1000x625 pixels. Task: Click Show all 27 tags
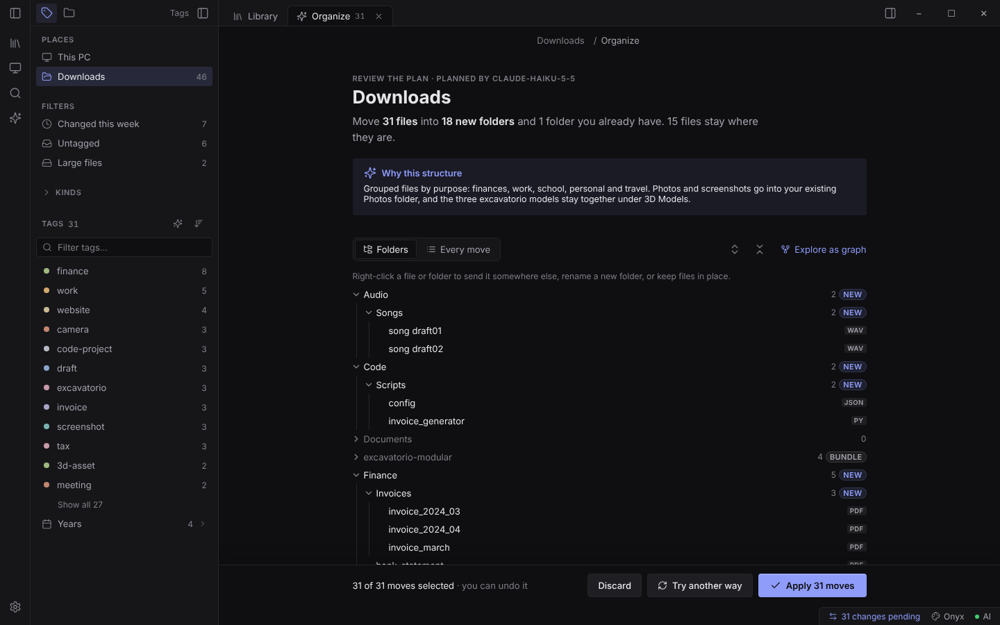[80, 505]
